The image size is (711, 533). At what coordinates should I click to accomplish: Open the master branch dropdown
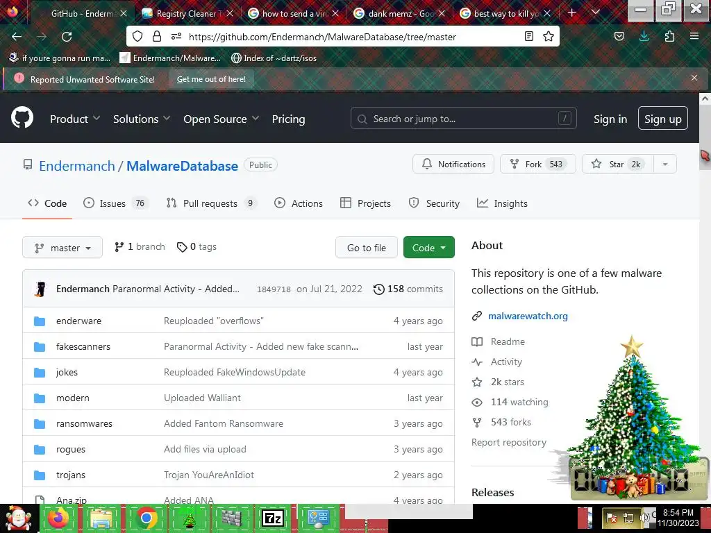click(x=62, y=248)
